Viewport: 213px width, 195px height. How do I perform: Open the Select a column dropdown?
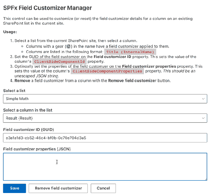[105, 118]
